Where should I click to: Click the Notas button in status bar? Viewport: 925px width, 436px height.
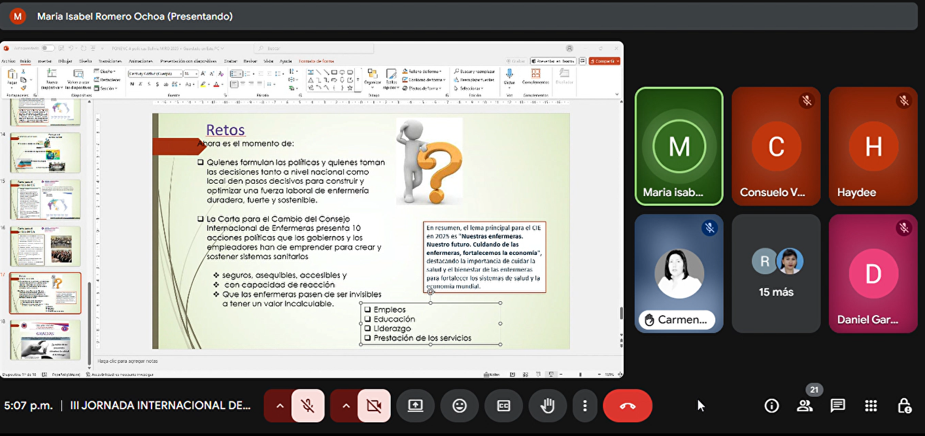pyautogui.click(x=492, y=375)
